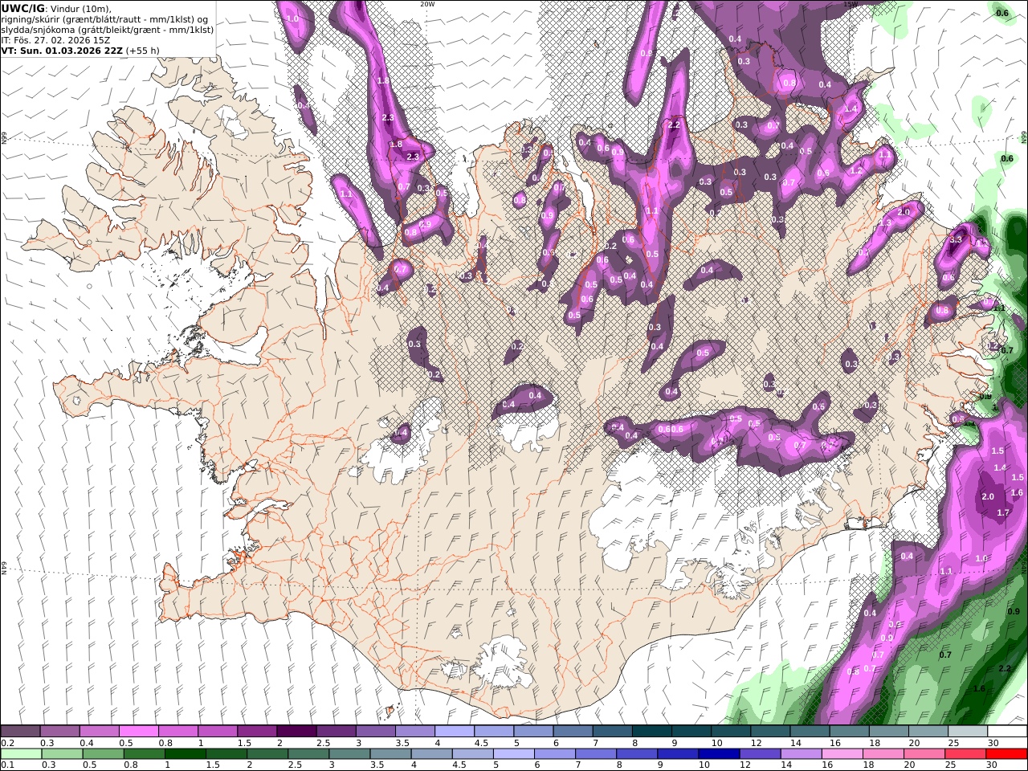Pick the 6–7 periwinkle swatch, bottom scale
Image resolution: width=1028 pixels, height=771 pixels.
[x=554, y=754]
